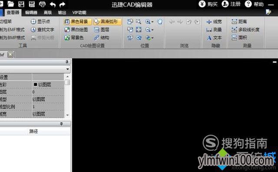Screen dimensions: 278x172
Task: Click the print icon in title bar
Action: point(42,4)
